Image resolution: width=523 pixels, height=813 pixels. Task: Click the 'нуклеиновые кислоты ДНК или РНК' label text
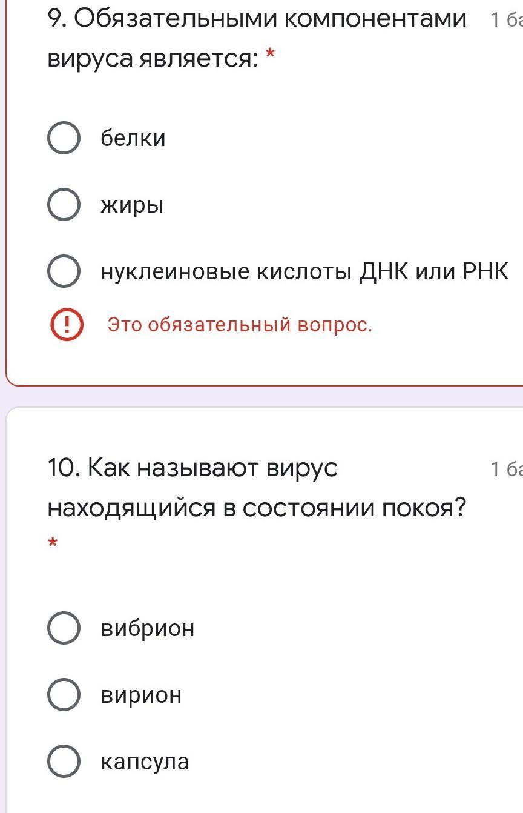304,272
